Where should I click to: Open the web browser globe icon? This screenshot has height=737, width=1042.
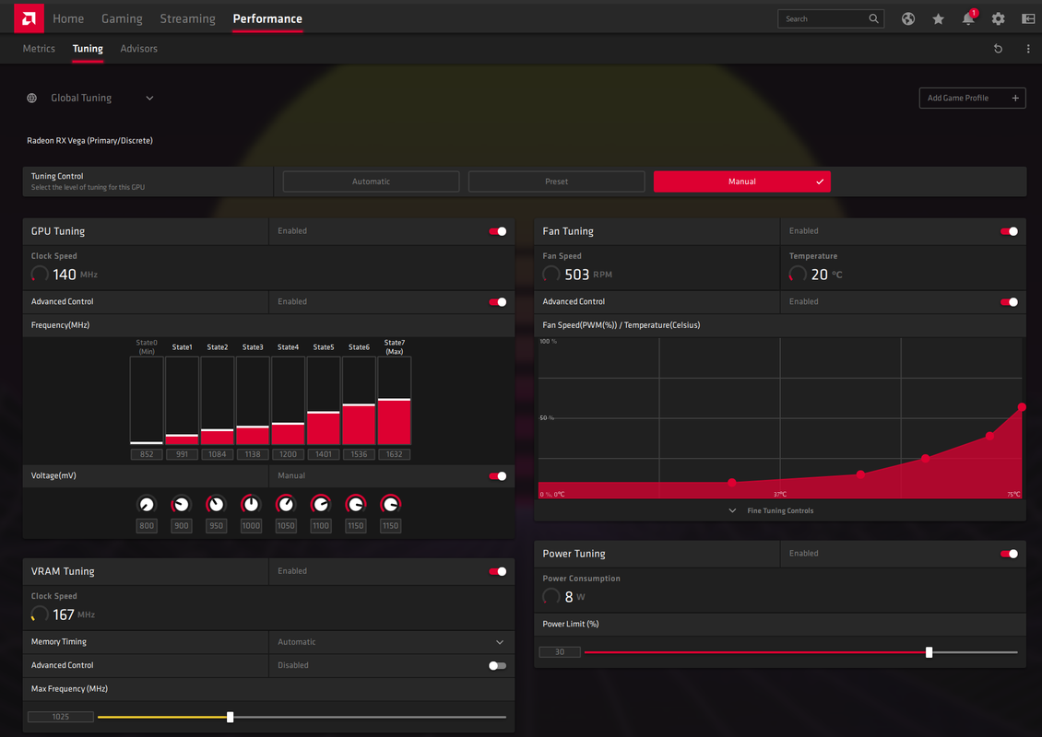(x=907, y=19)
